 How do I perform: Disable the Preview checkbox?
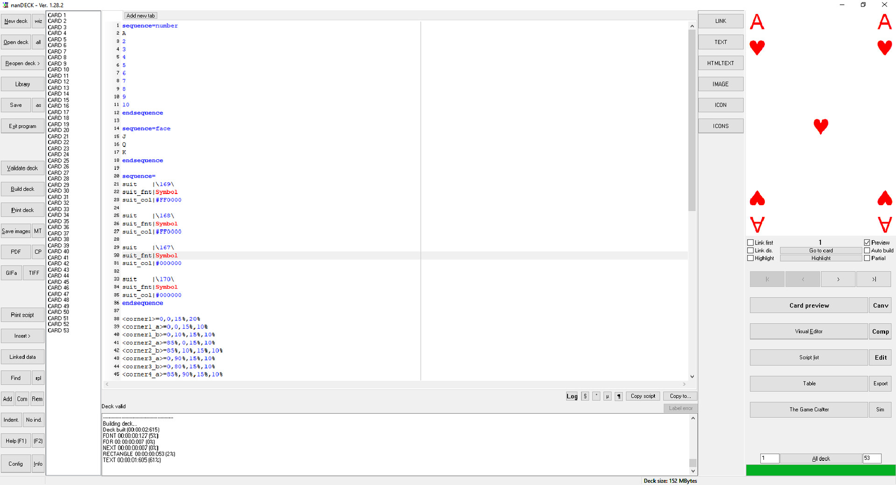pos(867,242)
